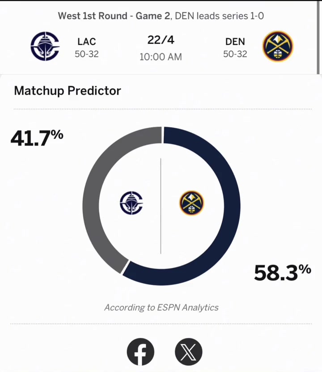
Task: Click the Nuggets logo inside the donut chart
Action: [x=191, y=203]
